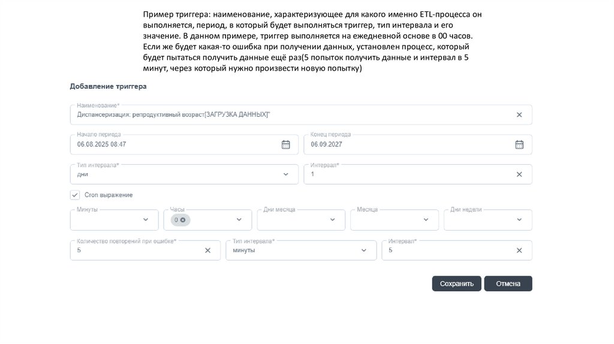614x344 pixels.
Task: Expand the Дни недели dropdown
Action: pos(519,220)
